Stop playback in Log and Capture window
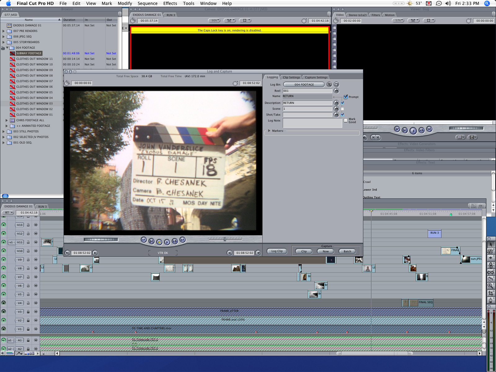Viewport: 496px width, 372px height. (x=159, y=242)
